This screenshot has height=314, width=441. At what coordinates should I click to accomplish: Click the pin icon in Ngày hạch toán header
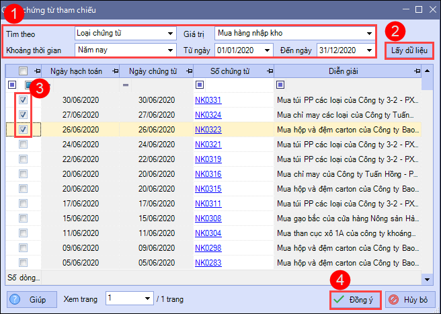coord(115,71)
